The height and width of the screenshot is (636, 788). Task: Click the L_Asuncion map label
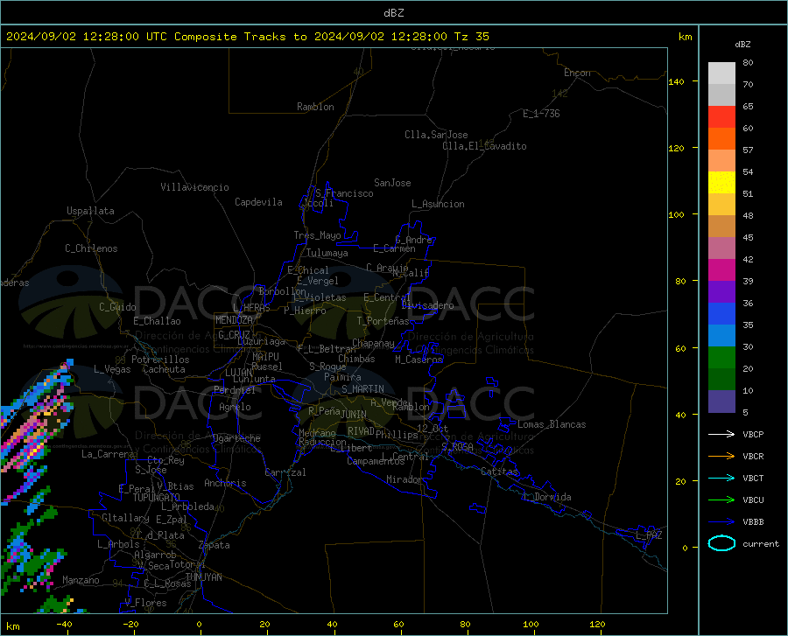(x=438, y=204)
